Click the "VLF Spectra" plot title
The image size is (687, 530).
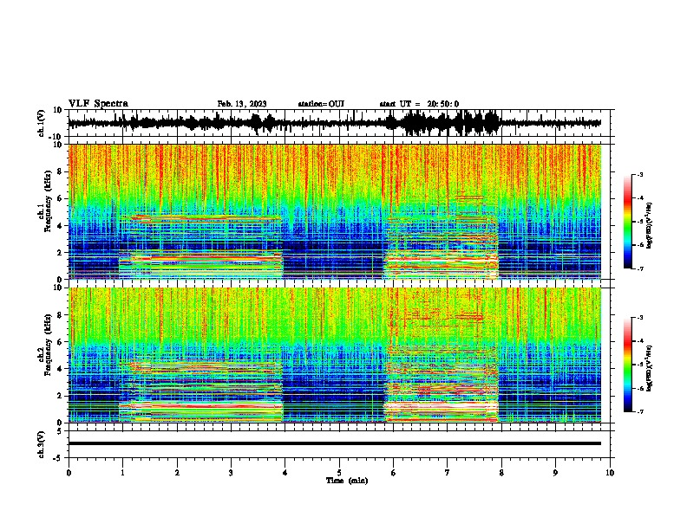98,104
